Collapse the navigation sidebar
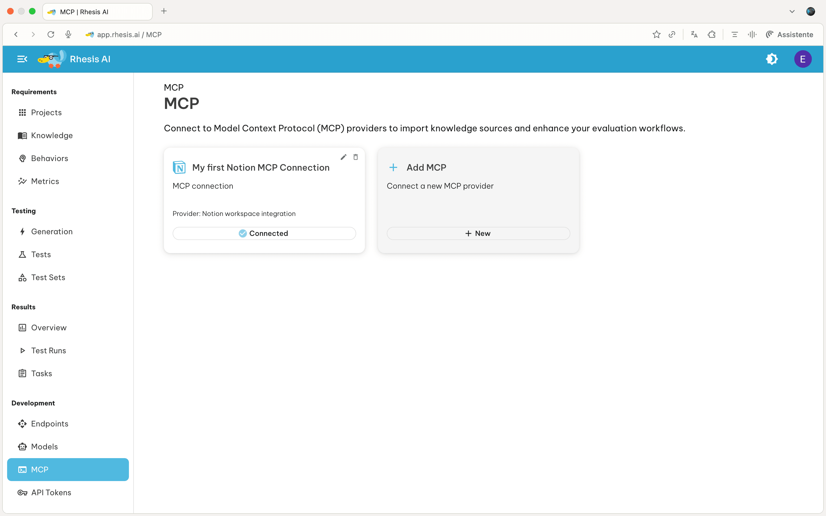 pyautogui.click(x=22, y=59)
